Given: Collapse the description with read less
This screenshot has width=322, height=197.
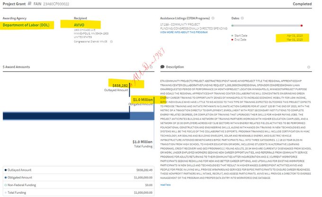Looking at the screenshot, I should point(165,185).
